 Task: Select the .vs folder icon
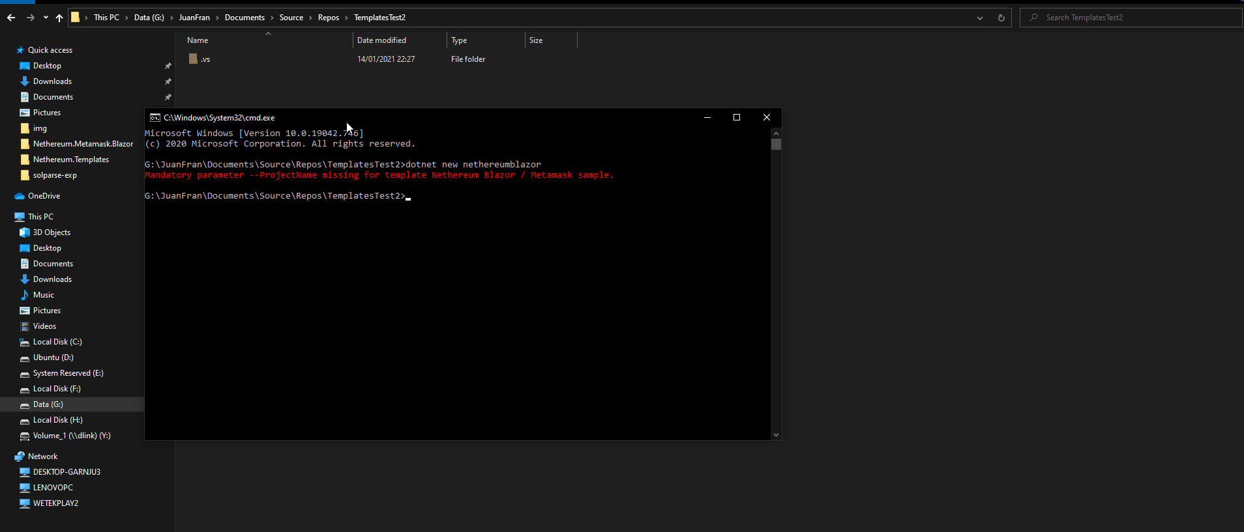[193, 59]
